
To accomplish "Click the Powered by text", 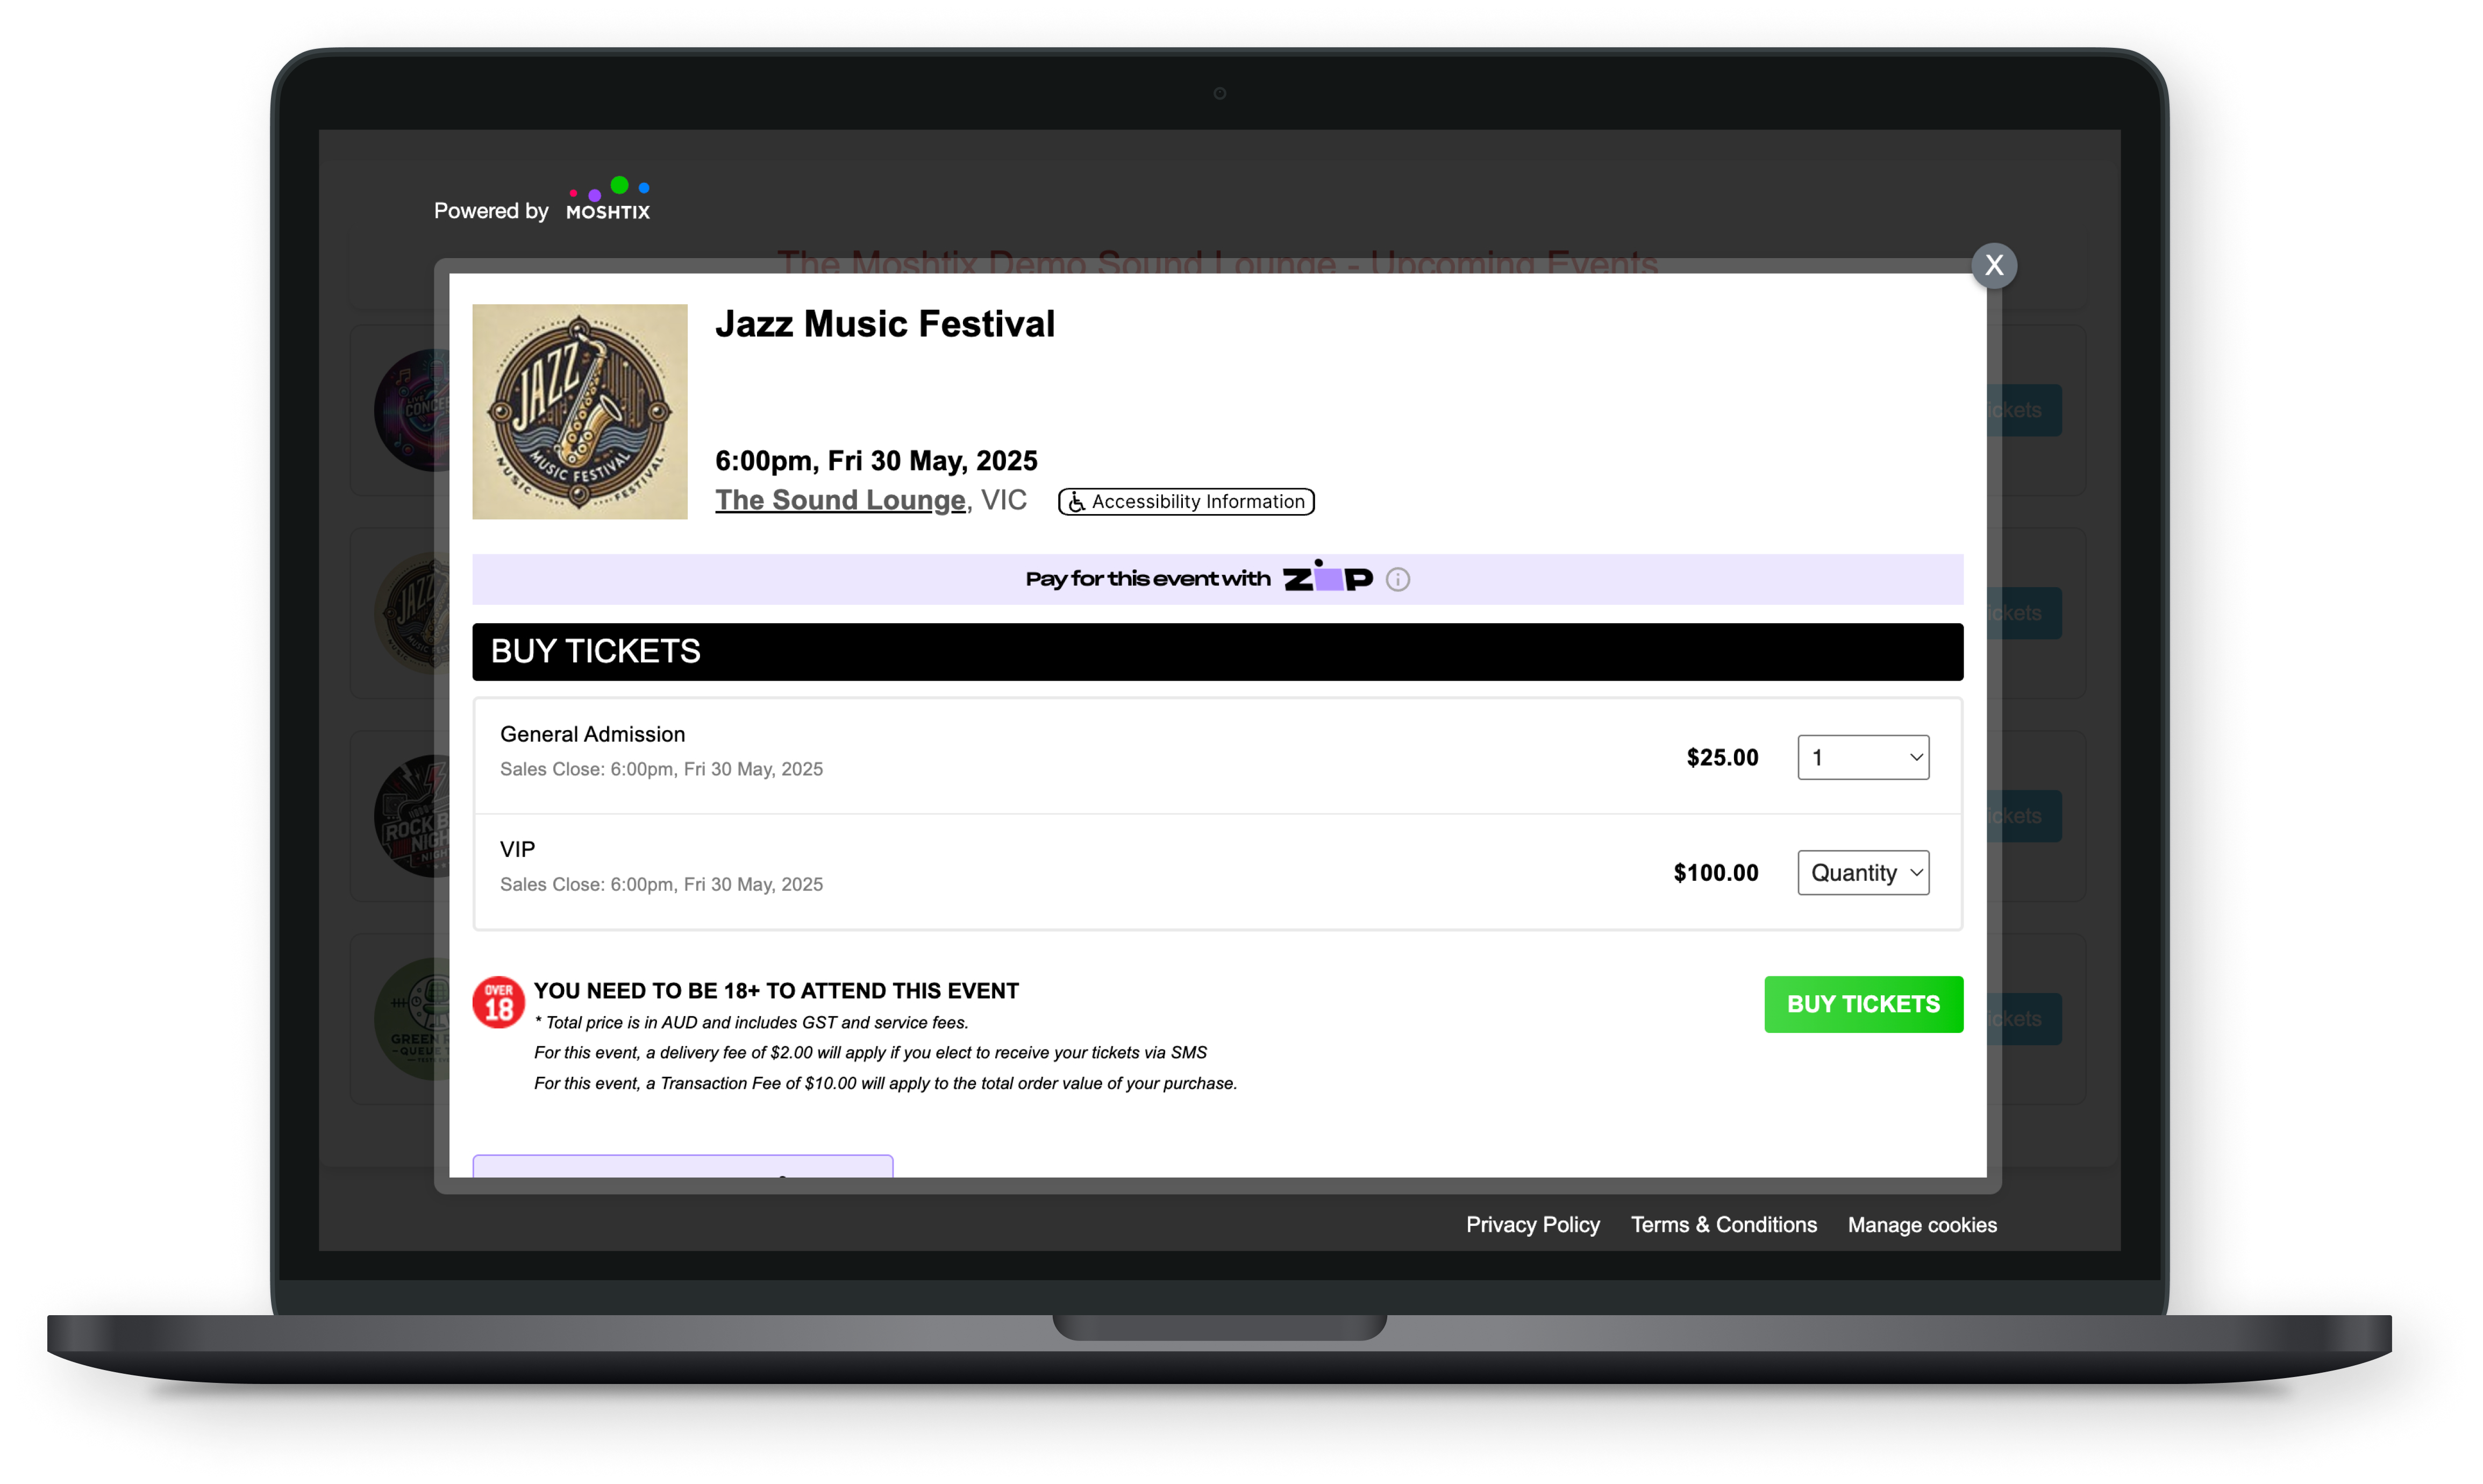I will 491,211.
